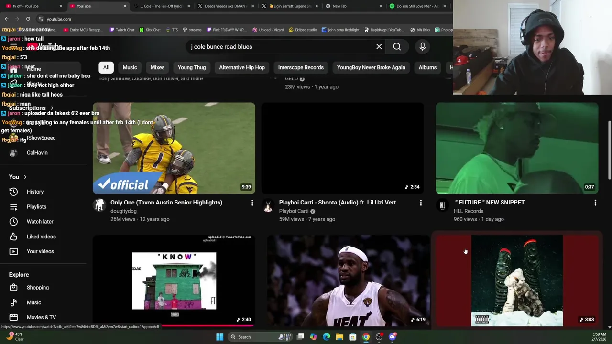Viewport: 612px width, 344px height.
Task: Select the Young Thug filter chip
Action: [x=192, y=67]
